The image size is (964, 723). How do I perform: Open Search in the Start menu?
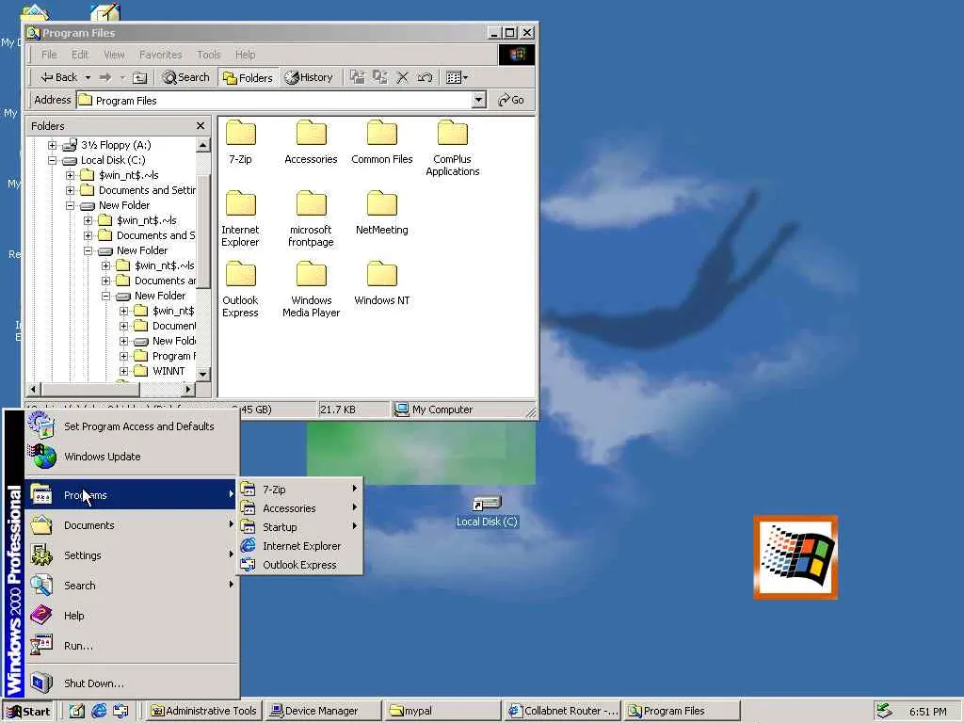[x=132, y=586]
